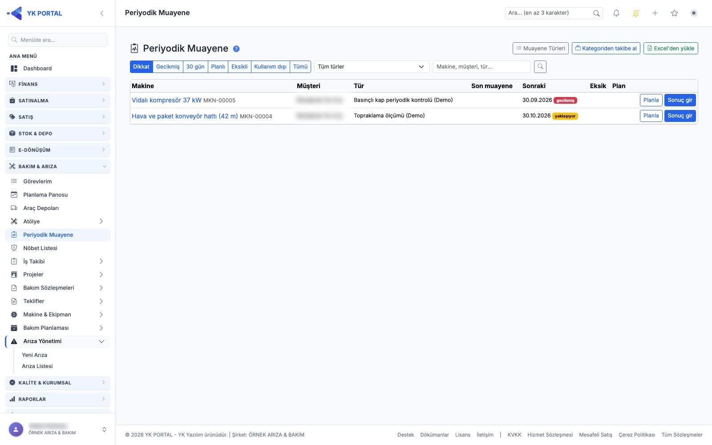Click the Muayene Türleri button
The image size is (712, 445).
click(x=541, y=49)
